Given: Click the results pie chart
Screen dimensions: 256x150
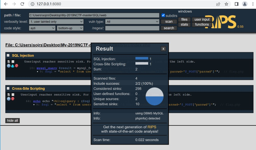Looking at the screenshot, I should pos(155,96).
